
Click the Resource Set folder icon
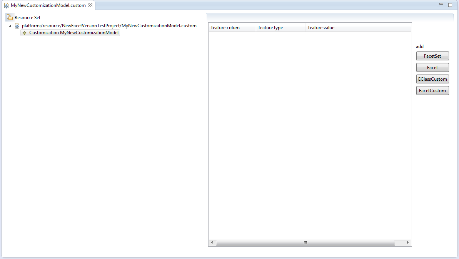(x=10, y=17)
